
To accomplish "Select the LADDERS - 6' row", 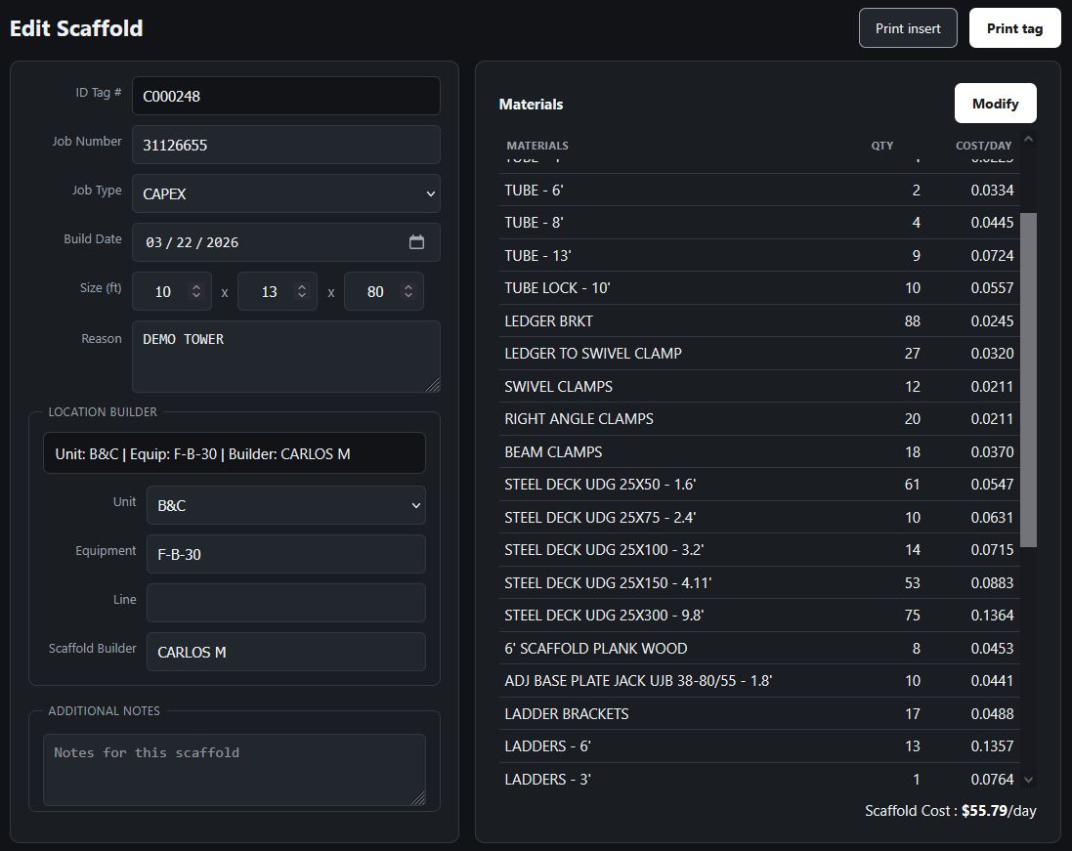I will [759, 746].
